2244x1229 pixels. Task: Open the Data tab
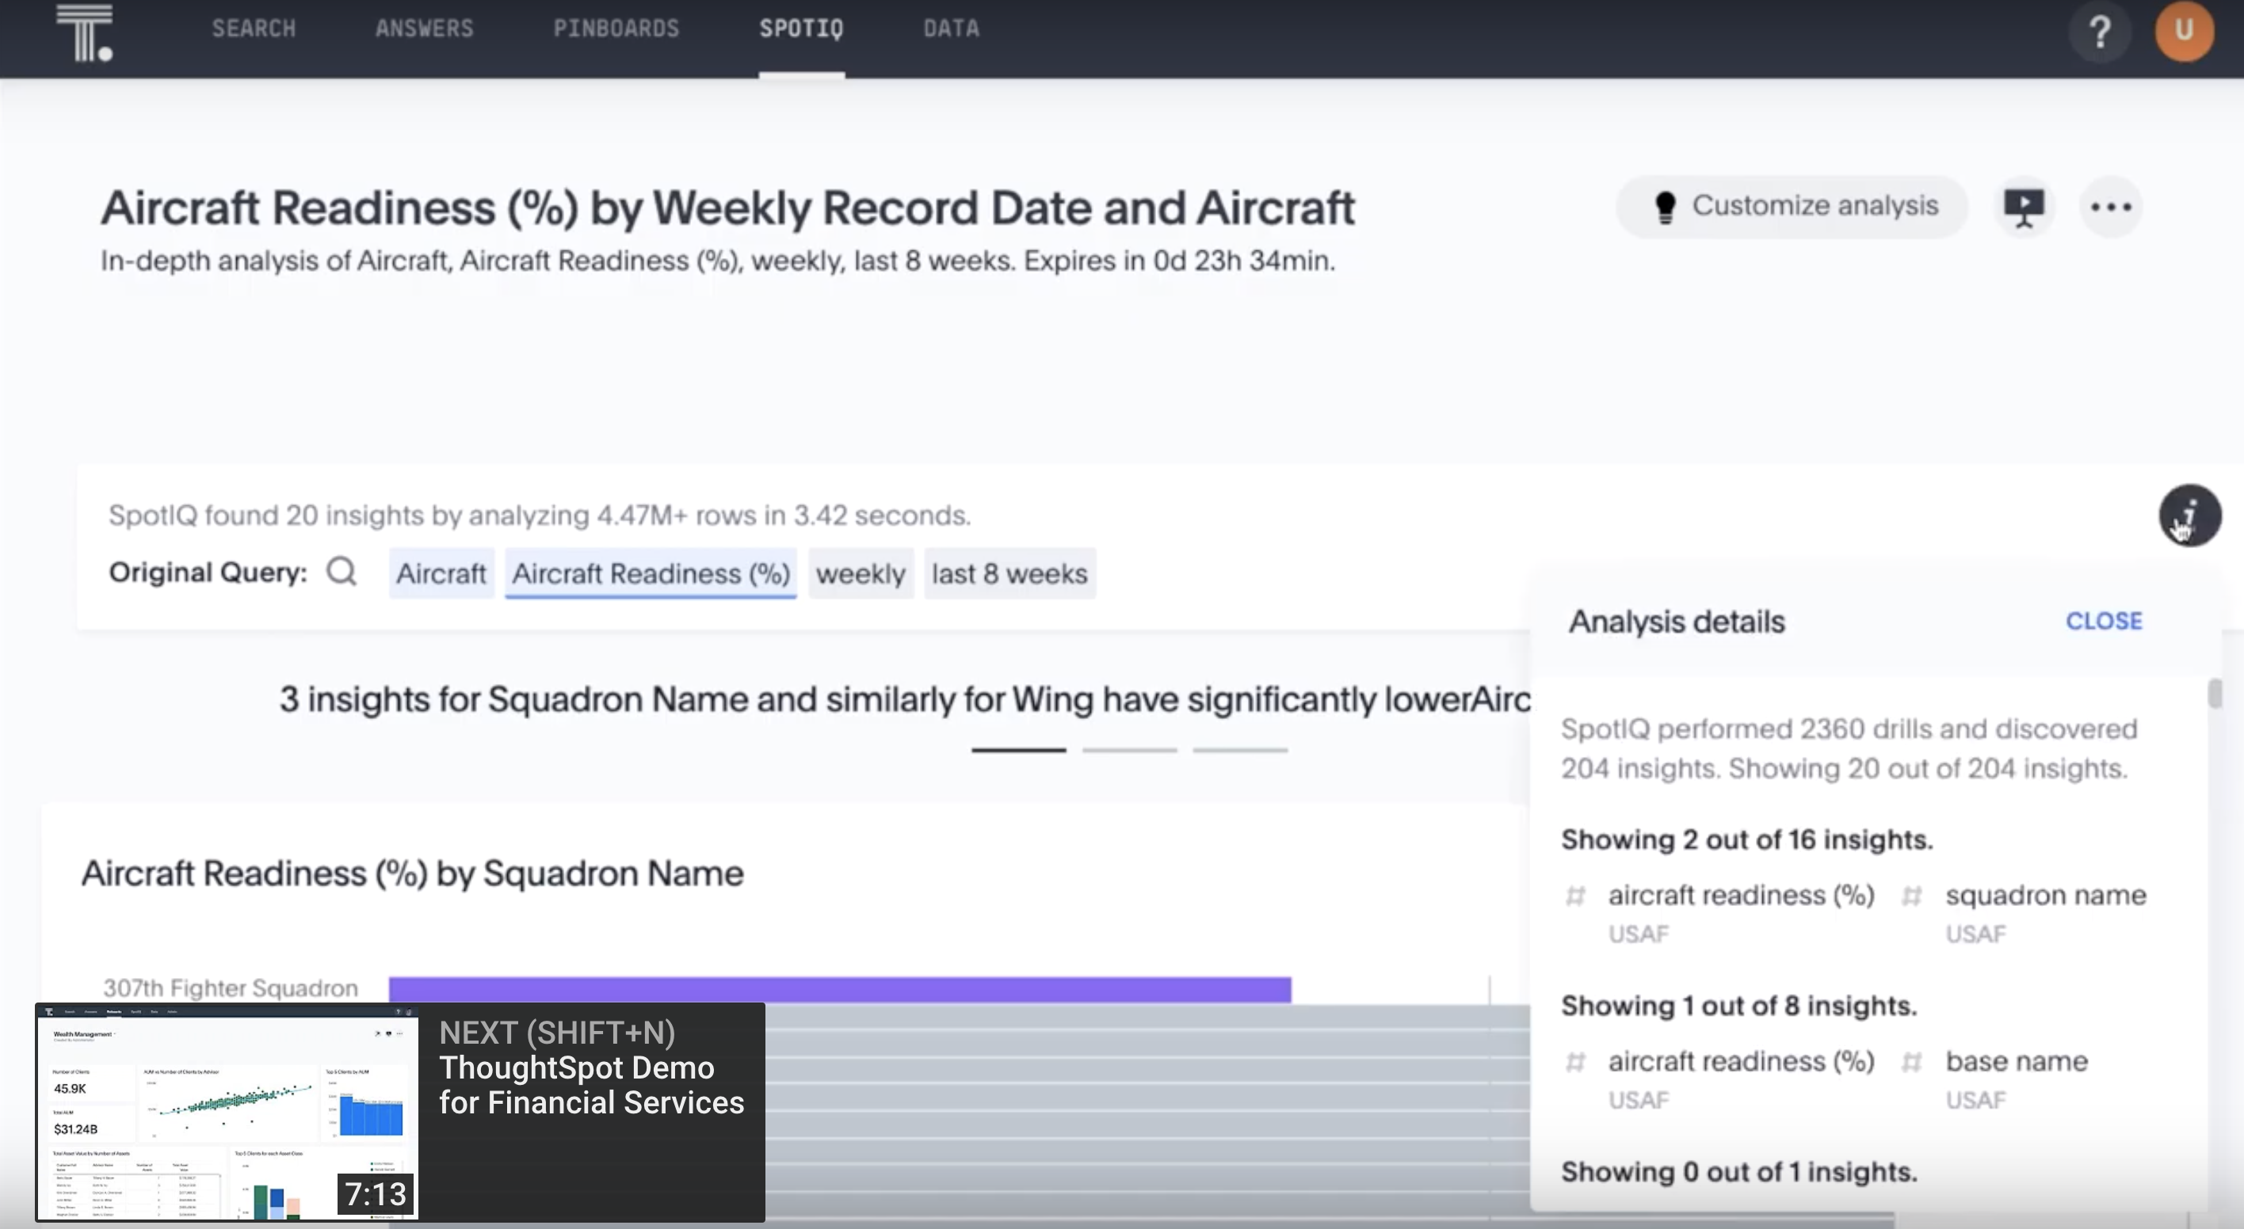coord(952,29)
